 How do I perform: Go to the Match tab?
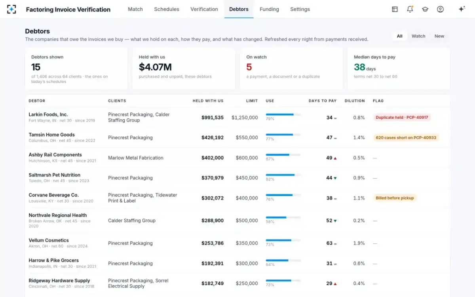coord(135,9)
